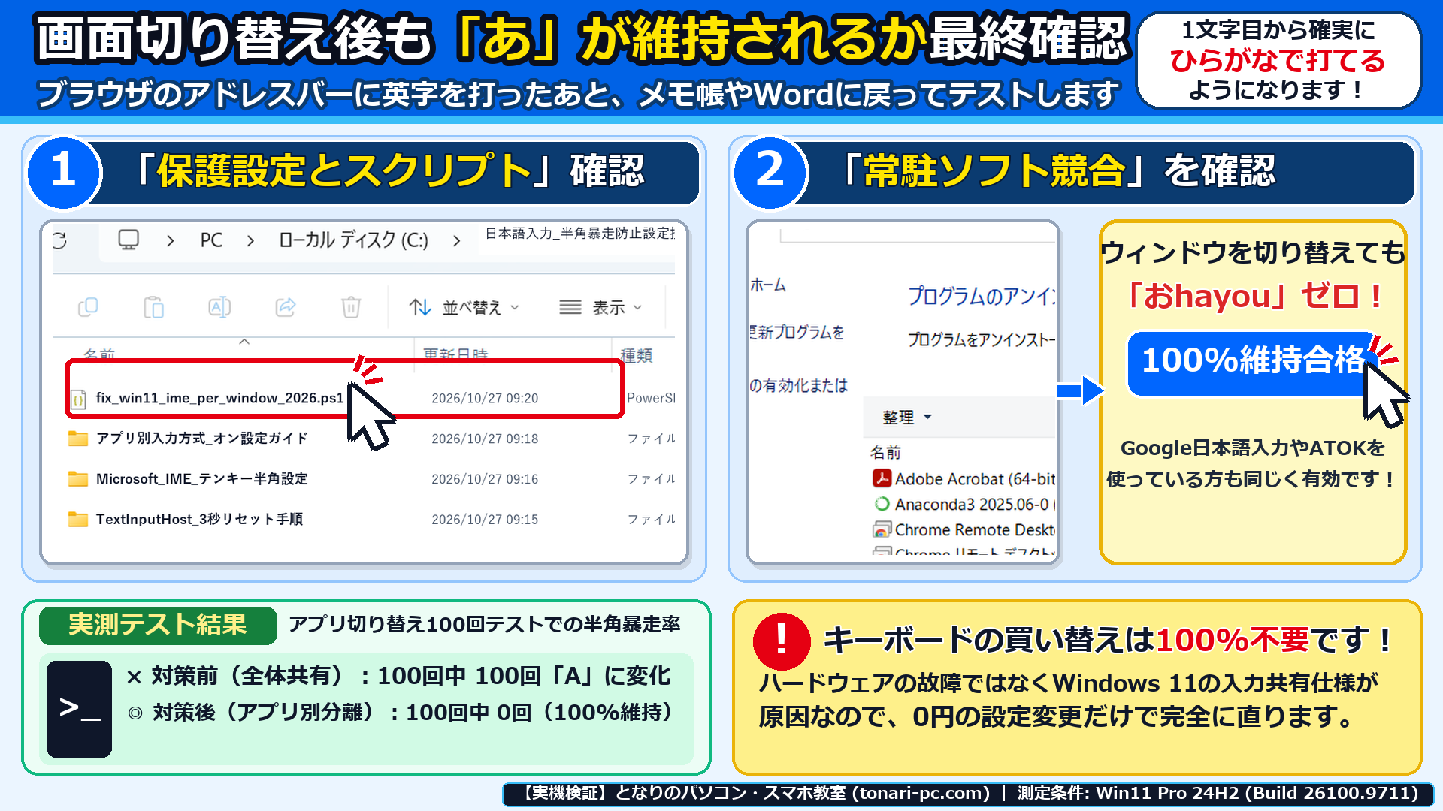This screenshot has height=811, width=1443.
Task: Click the の有効化または sidebar link
Action: coord(798,386)
